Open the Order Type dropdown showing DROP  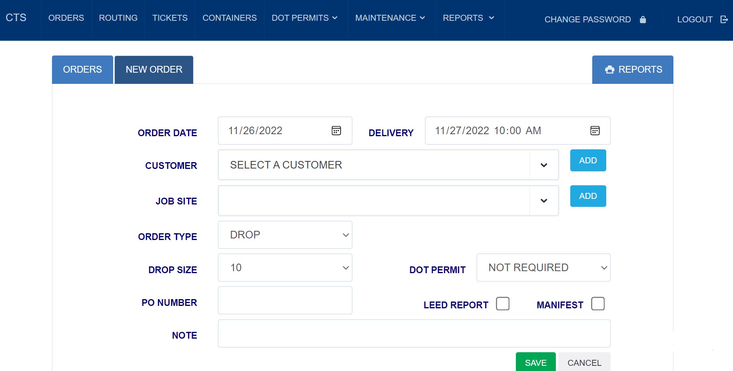coord(285,235)
